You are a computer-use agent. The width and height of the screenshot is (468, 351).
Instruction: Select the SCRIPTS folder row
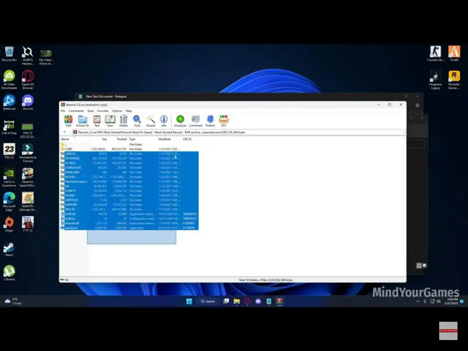tap(129, 191)
